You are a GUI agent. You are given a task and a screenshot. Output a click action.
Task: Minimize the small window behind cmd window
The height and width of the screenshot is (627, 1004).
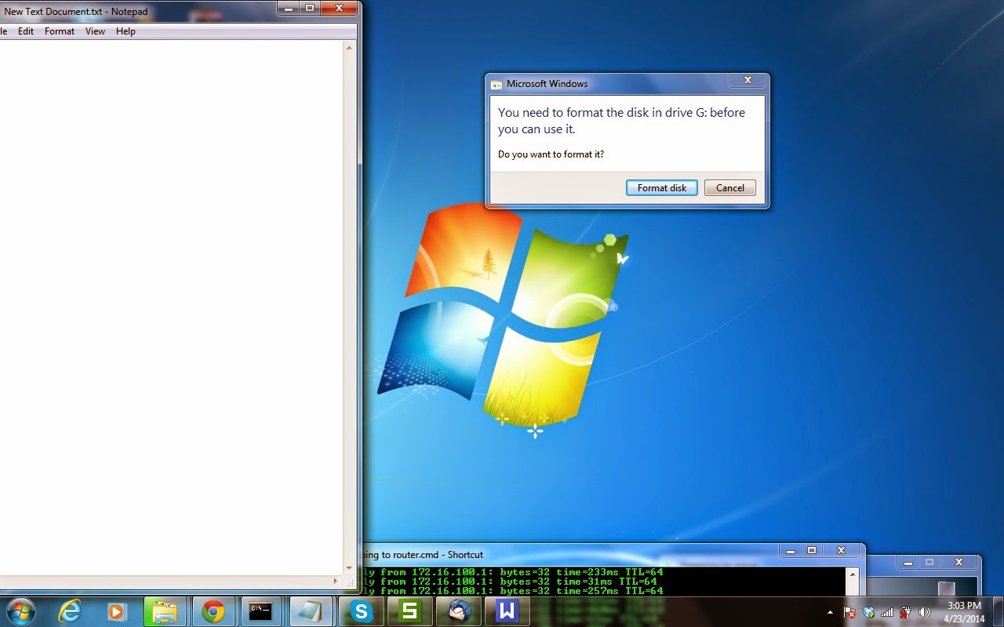(x=908, y=563)
